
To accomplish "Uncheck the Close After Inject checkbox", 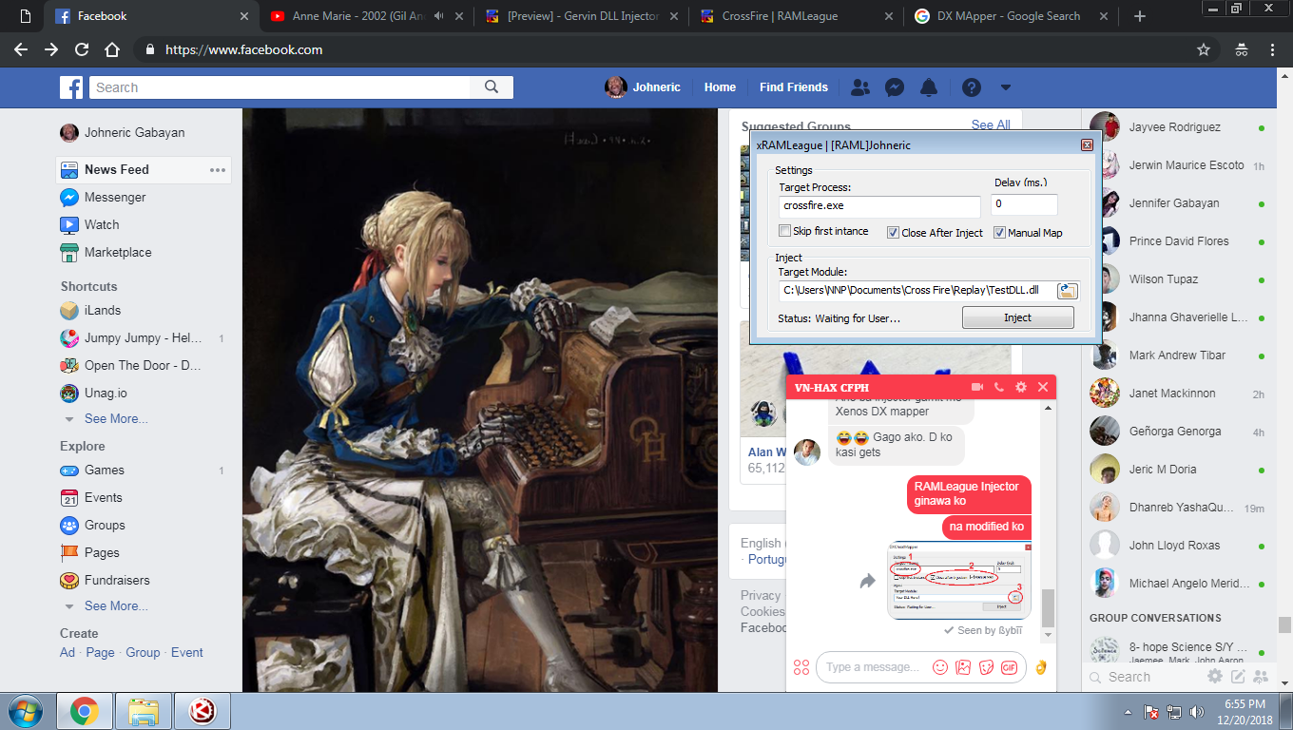I will coord(893,232).
